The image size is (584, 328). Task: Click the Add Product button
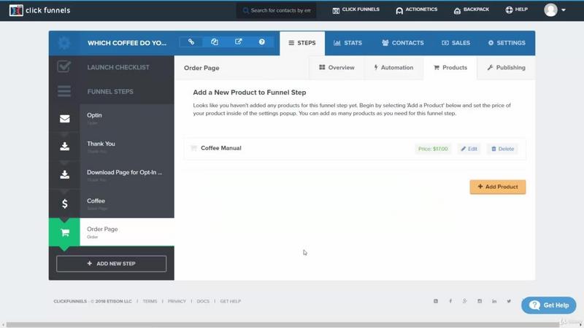click(498, 187)
